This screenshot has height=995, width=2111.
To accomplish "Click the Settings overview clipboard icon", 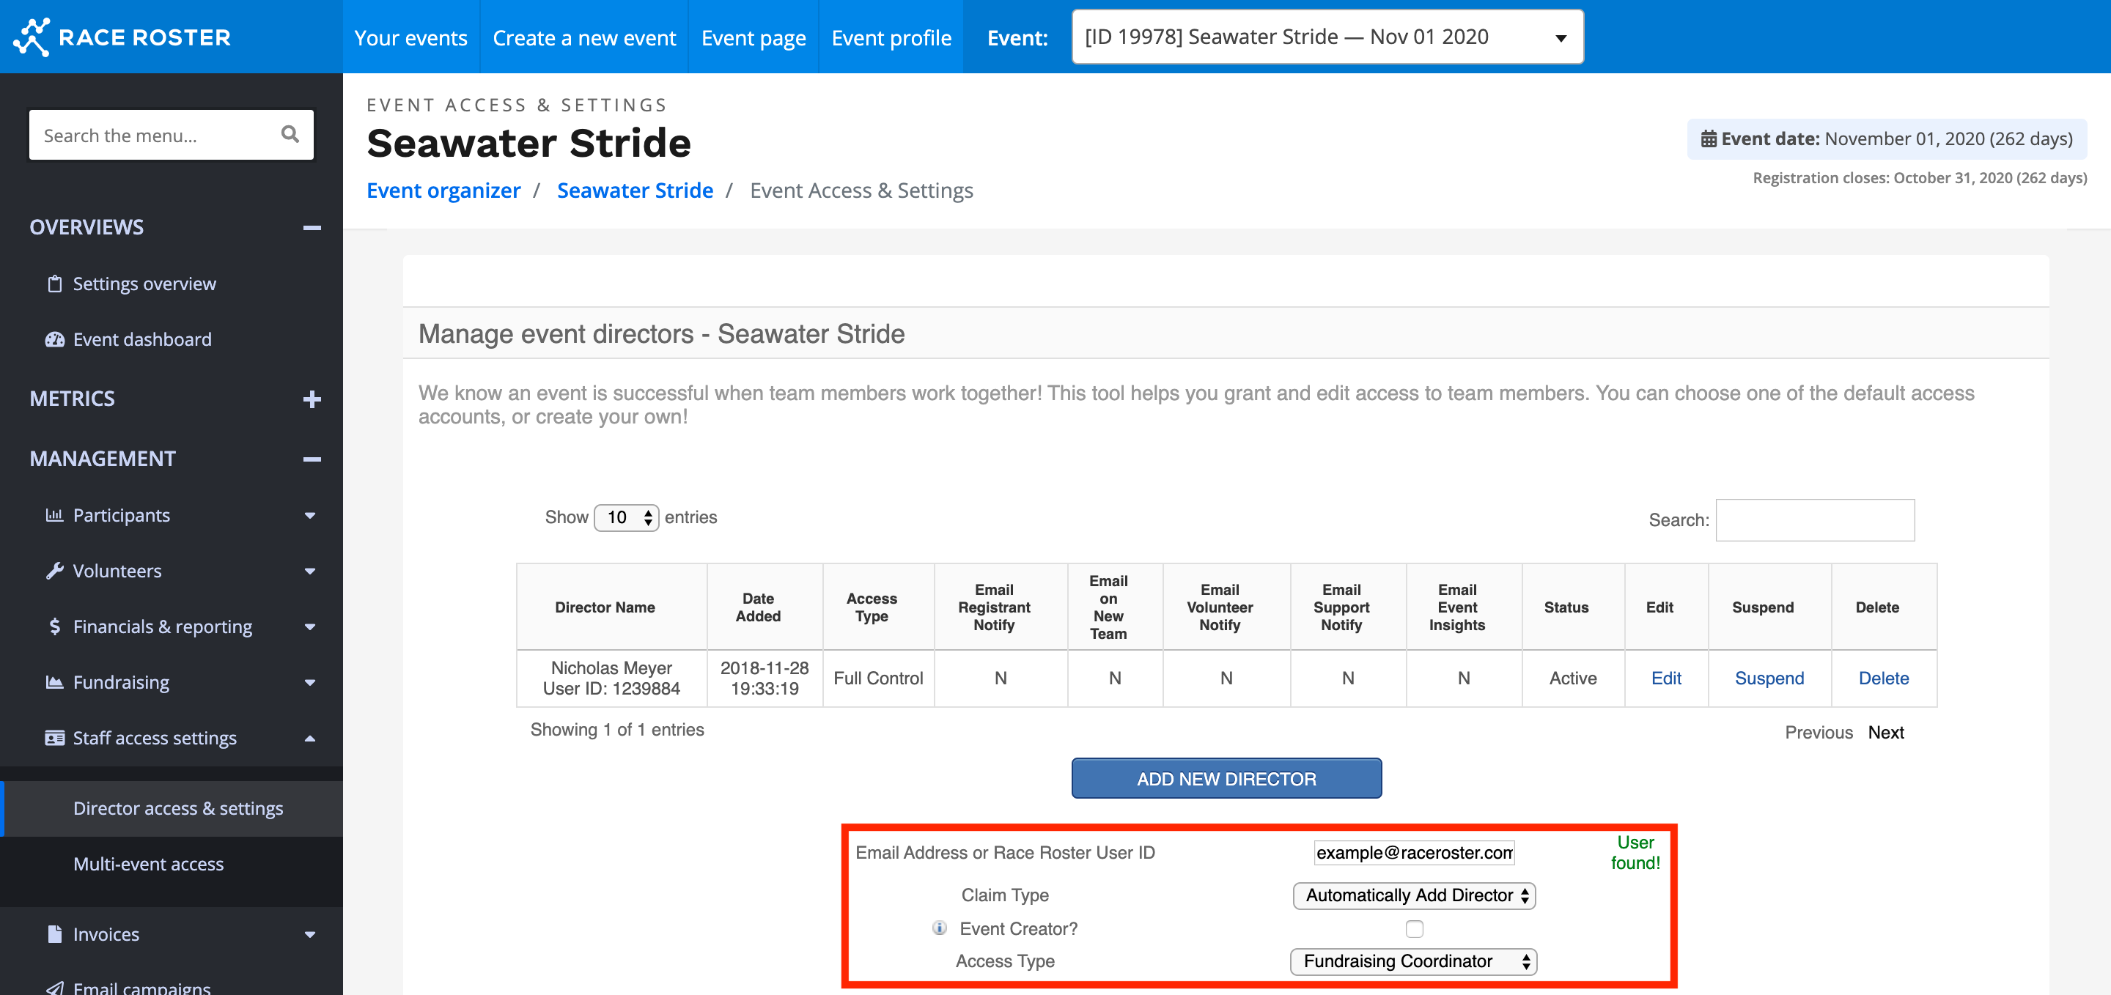I will (x=55, y=284).
